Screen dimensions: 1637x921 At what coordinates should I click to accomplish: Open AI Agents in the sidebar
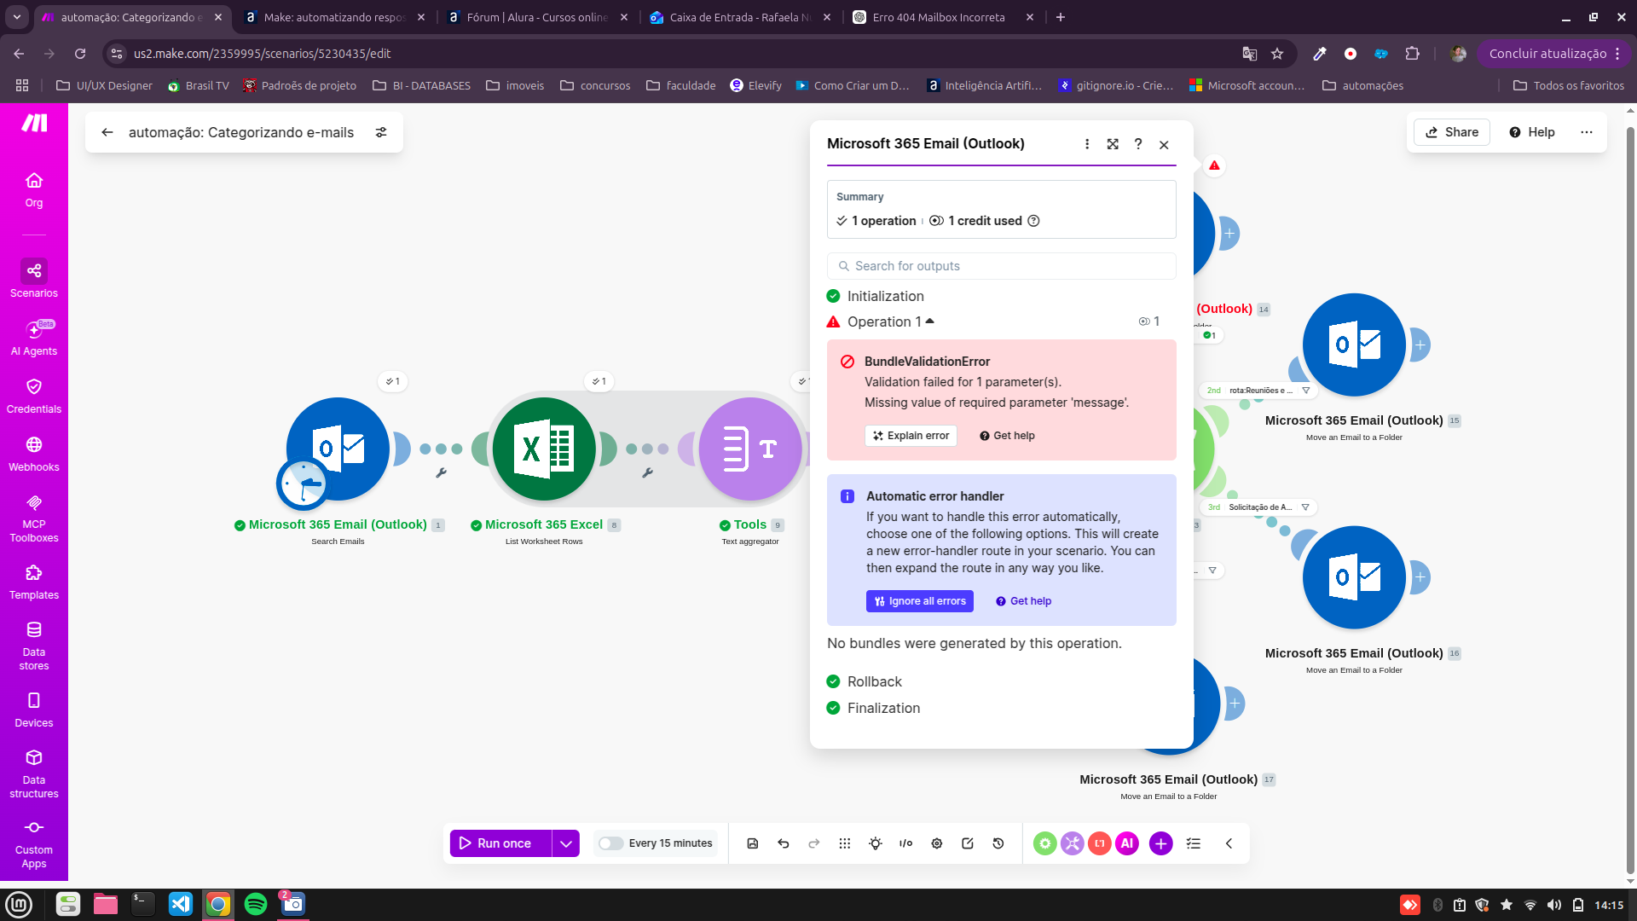(34, 338)
